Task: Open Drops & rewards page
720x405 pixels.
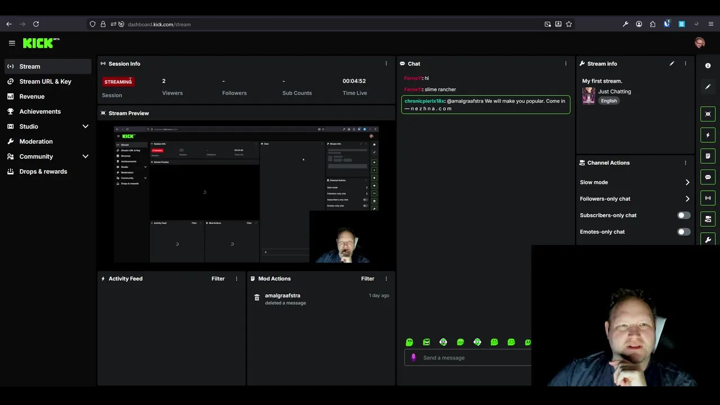Action: 48,172
